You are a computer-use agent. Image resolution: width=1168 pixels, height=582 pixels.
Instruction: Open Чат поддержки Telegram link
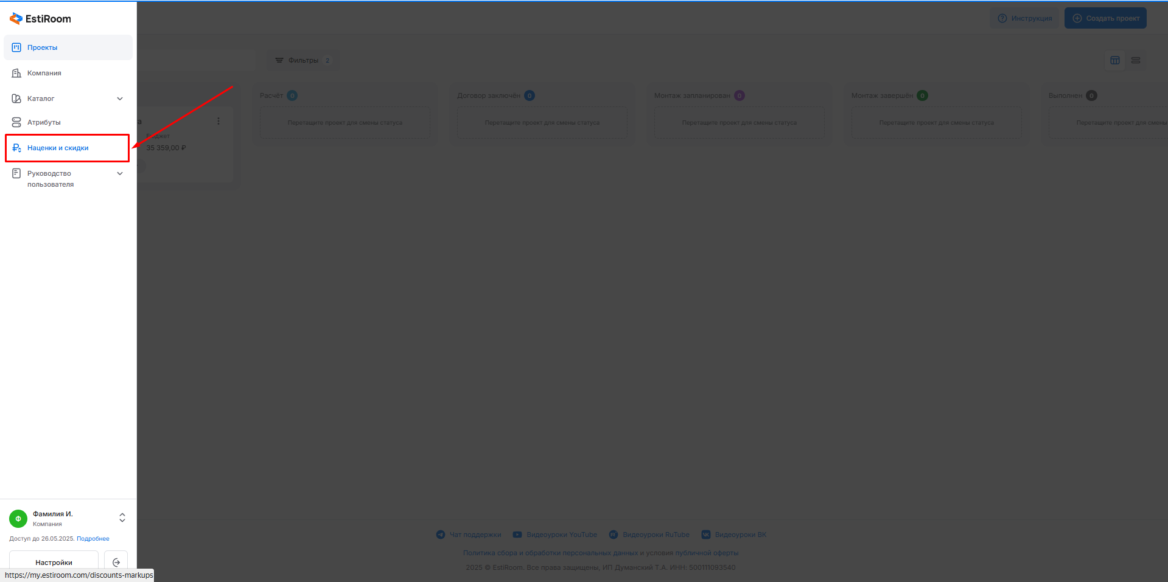[469, 535]
